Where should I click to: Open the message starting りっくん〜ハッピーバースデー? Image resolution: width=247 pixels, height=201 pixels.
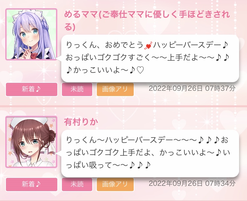[150, 153]
